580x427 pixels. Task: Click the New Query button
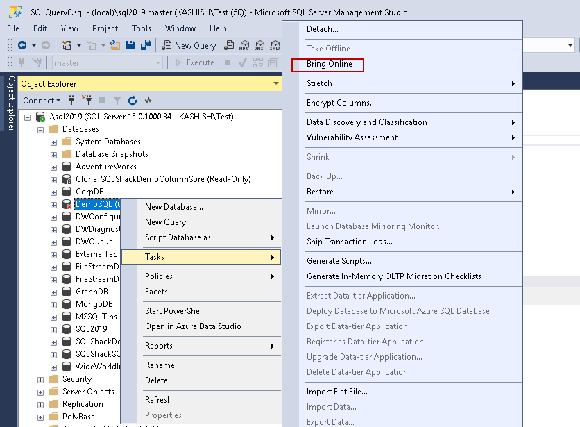coord(189,46)
